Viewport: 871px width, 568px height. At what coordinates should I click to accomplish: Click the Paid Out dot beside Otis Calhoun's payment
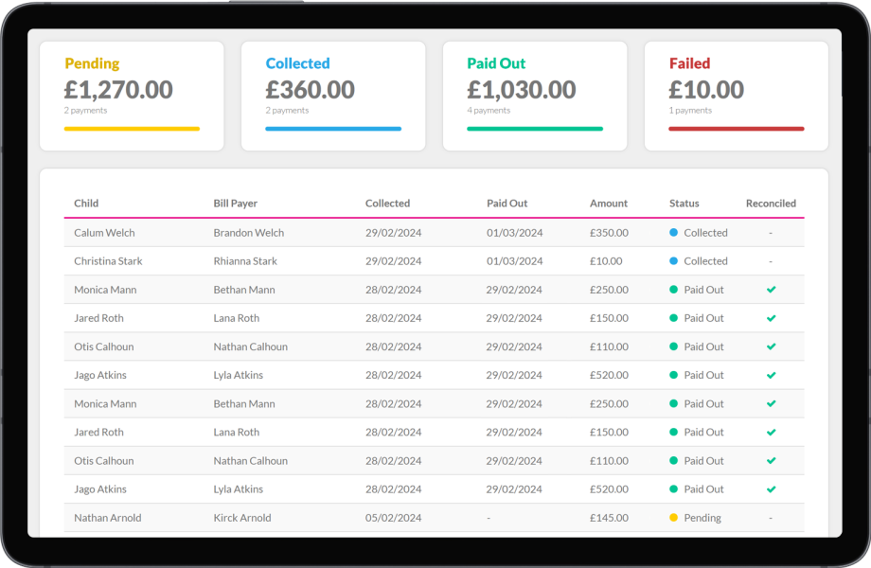(x=674, y=346)
